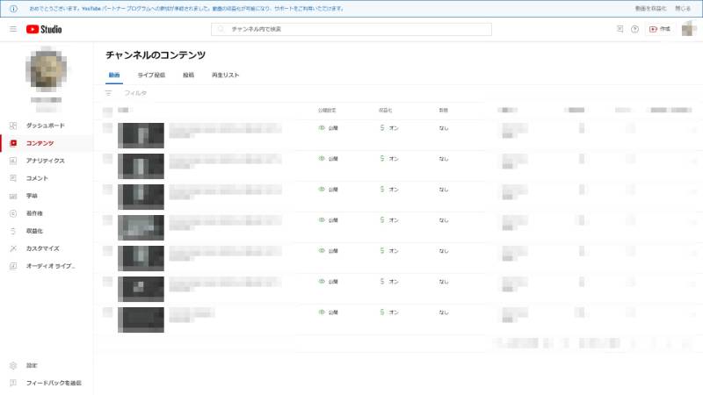Click the 収益化 column header
Screen dimensions: 703x395
[x=385, y=111]
